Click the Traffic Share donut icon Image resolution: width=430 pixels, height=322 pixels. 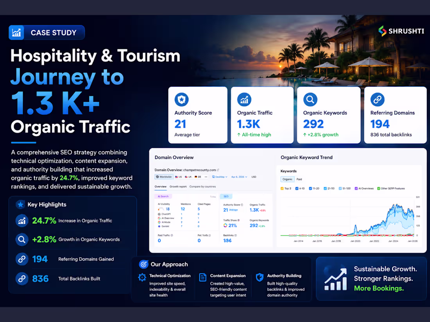point(225,225)
